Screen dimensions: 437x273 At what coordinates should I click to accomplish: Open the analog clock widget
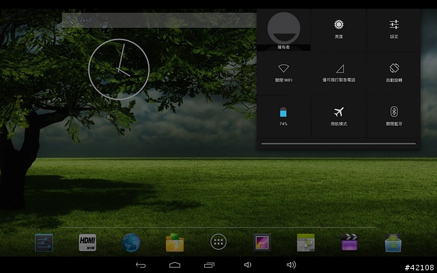119,70
